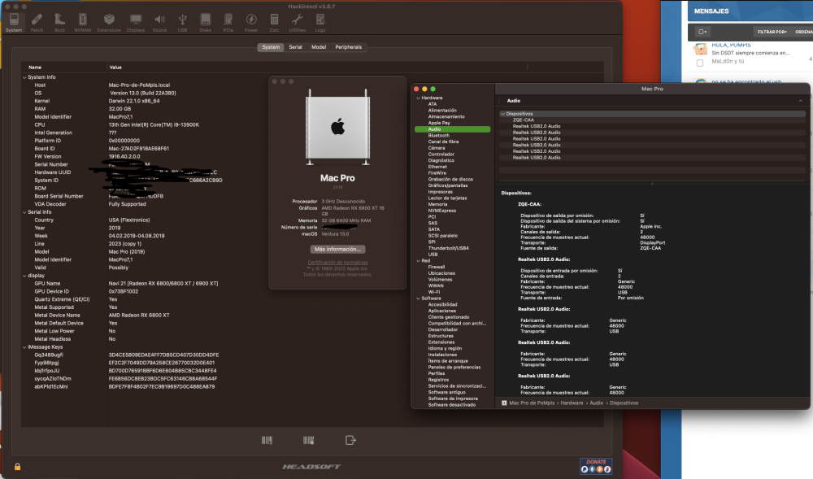
Task: Select Wi-Fi under Red
Action: [x=434, y=292]
